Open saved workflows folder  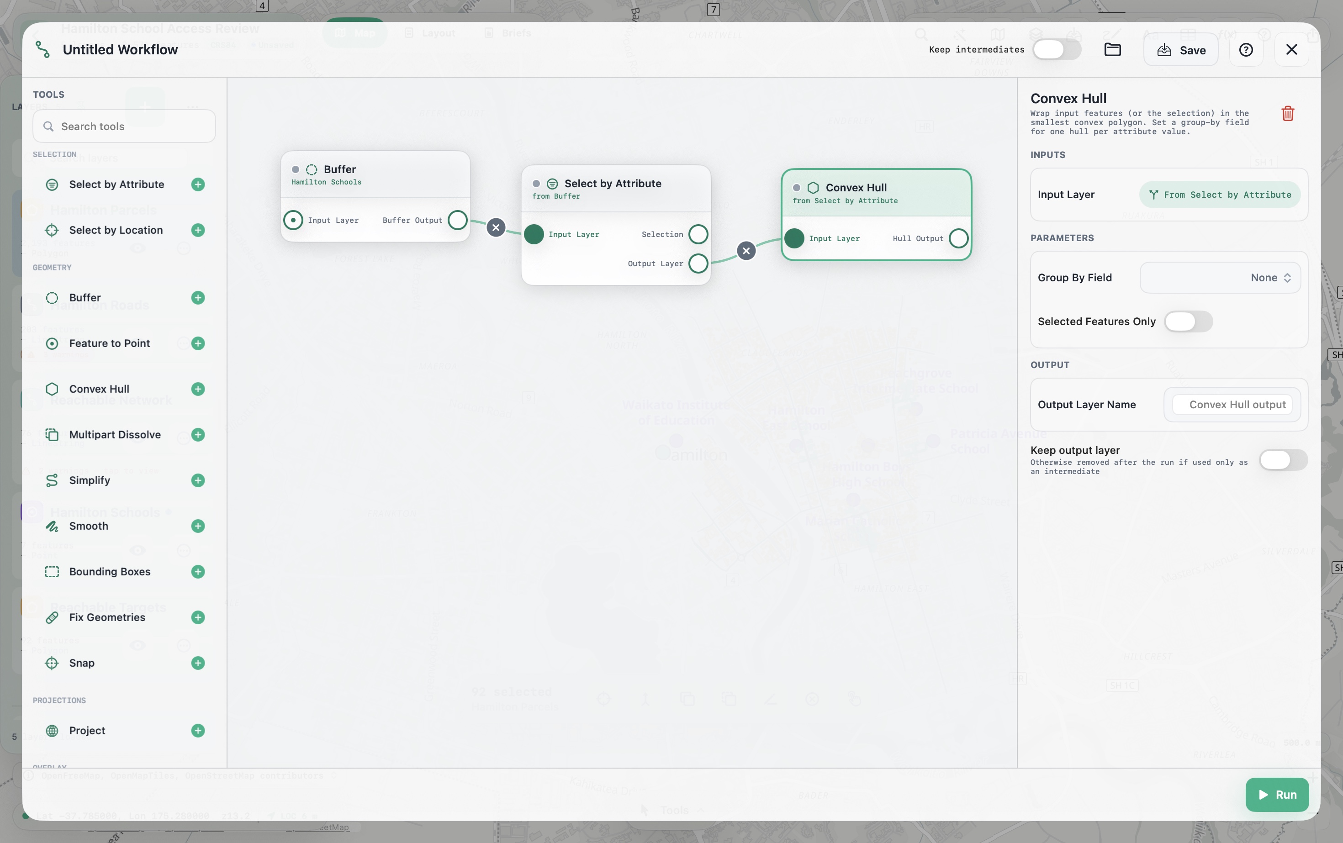(x=1113, y=50)
